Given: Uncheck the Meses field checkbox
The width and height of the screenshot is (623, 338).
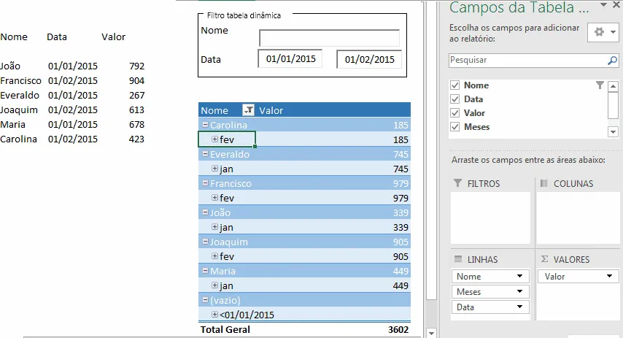Looking at the screenshot, I should (455, 127).
